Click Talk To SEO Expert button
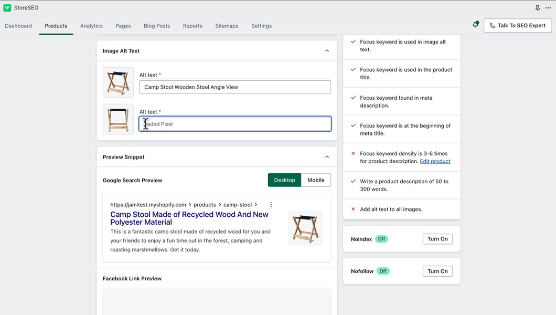Screen dimensions: 556x315 517,26
